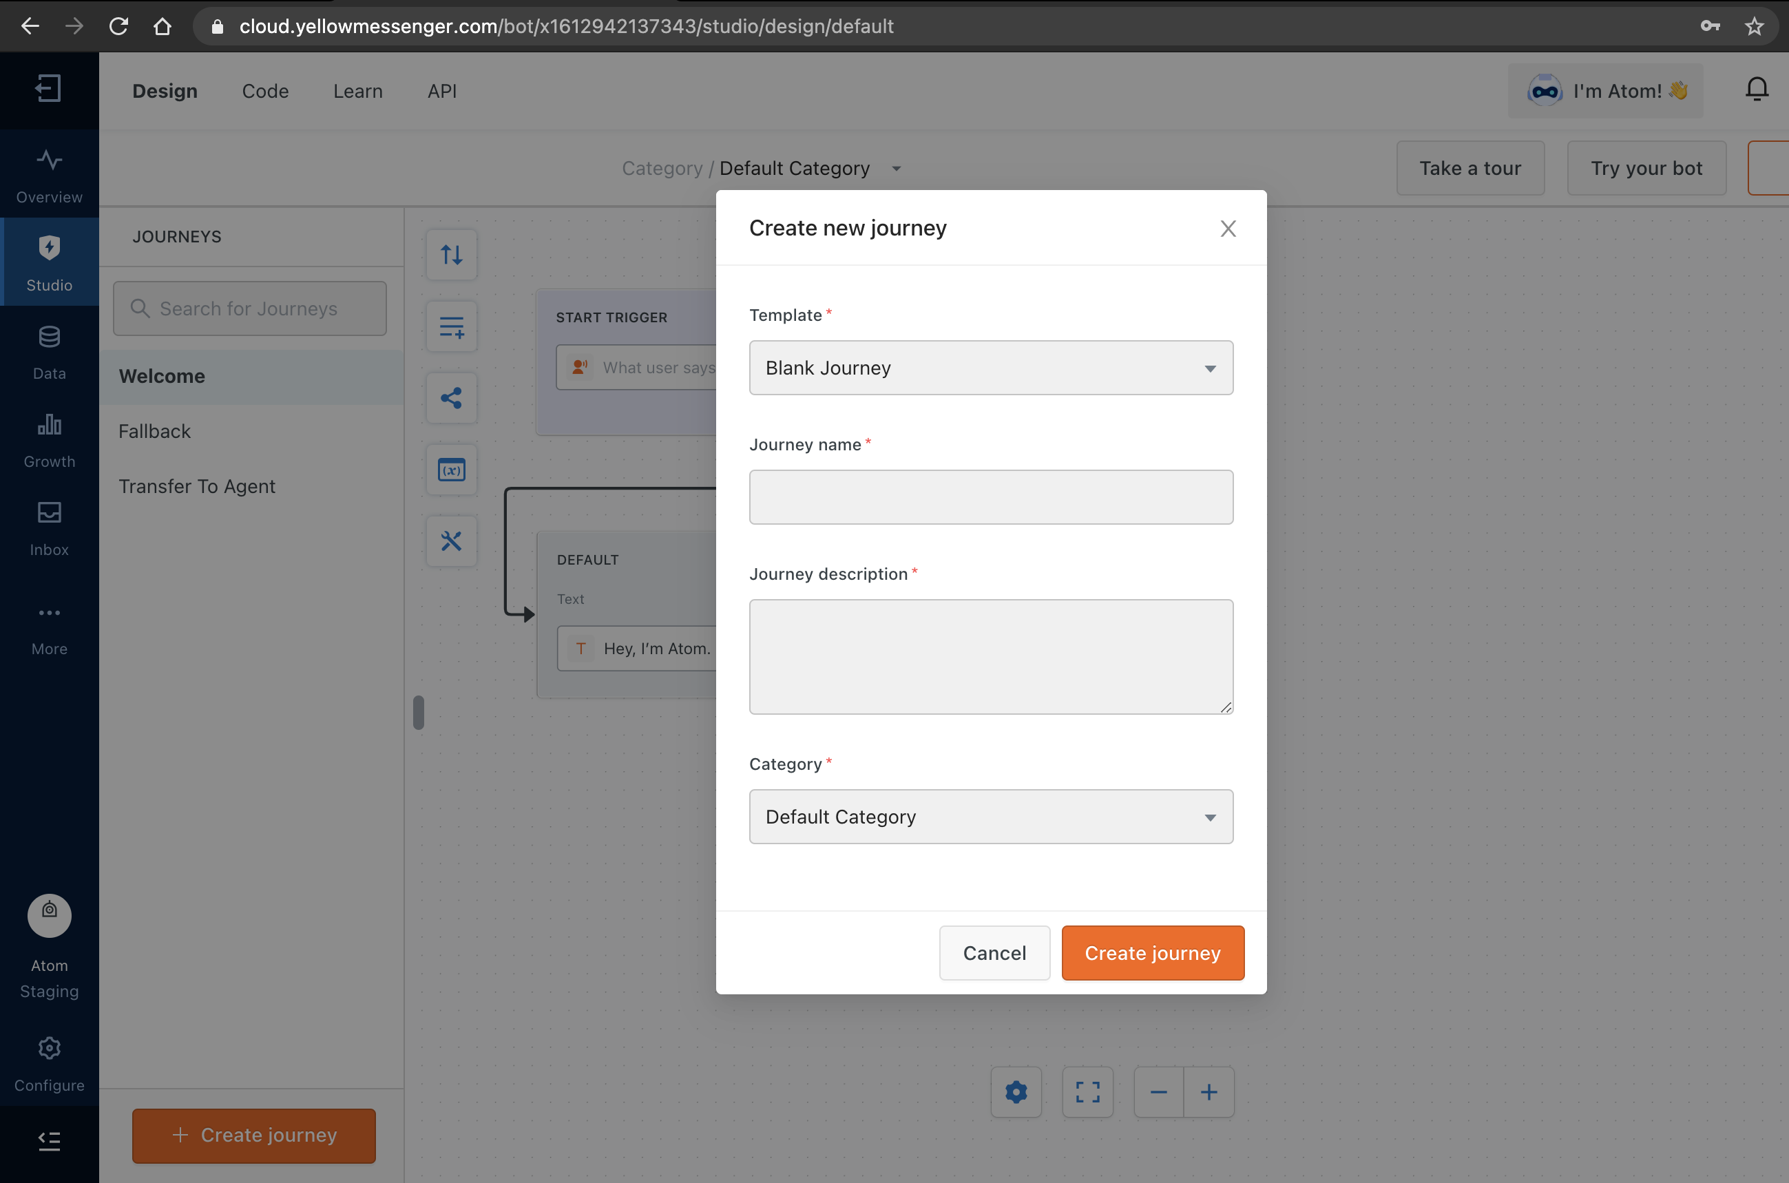Click the browser home icon
The image size is (1789, 1183).
pyautogui.click(x=163, y=26)
